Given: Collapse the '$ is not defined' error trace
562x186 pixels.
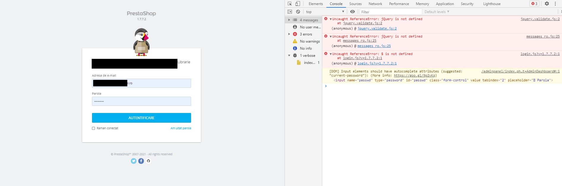Looking at the screenshot, I should pos(331,54).
